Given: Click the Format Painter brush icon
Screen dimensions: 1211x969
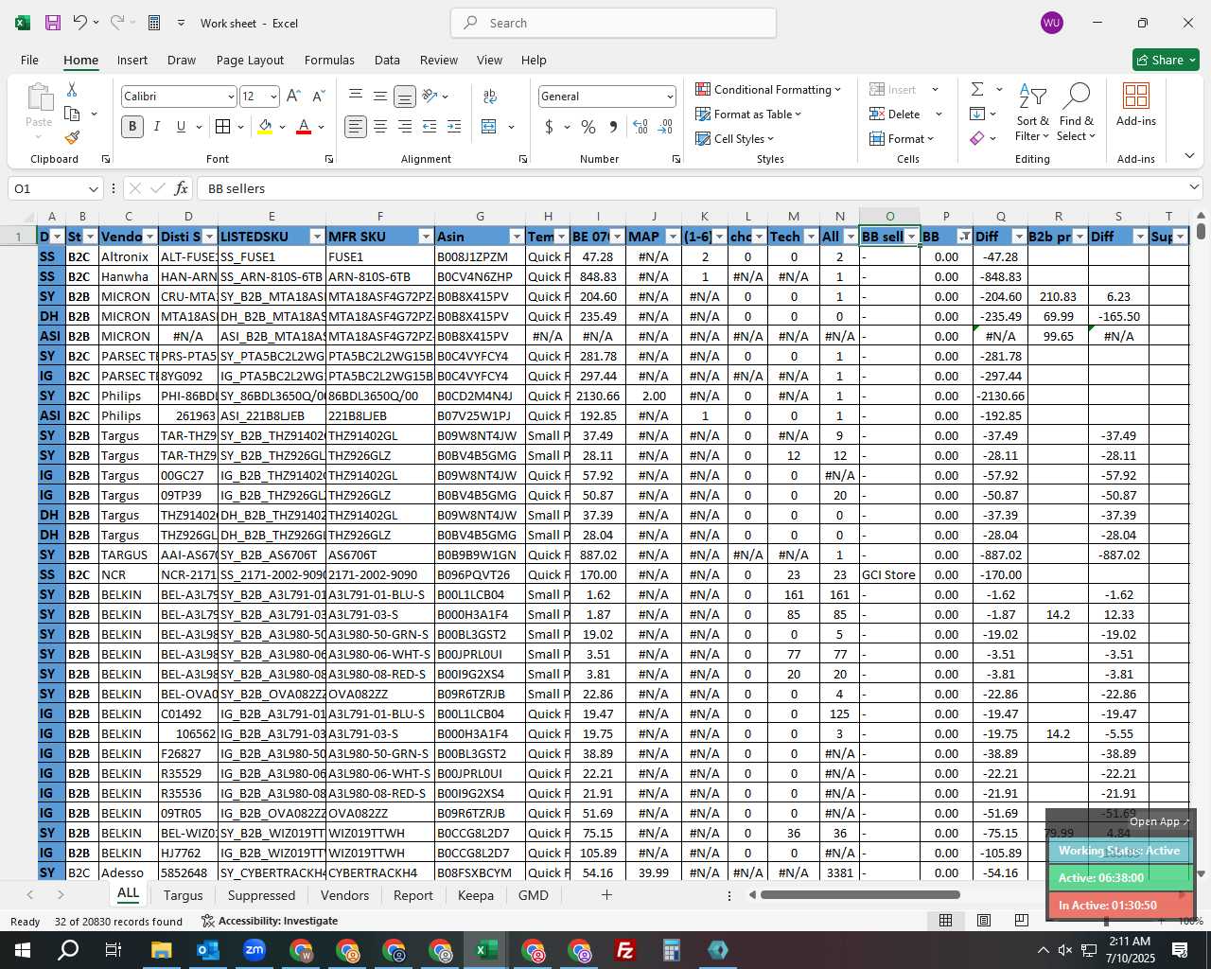Looking at the screenshot, I should [x=72, y=137].
